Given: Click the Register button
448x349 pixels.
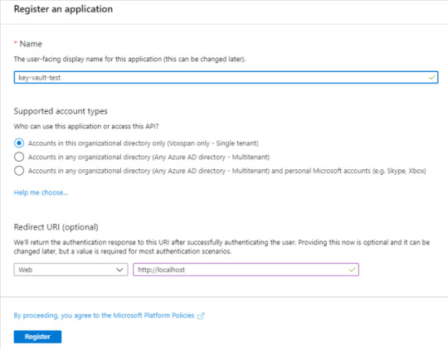Looking at the screenshot, I should [37, 337].
